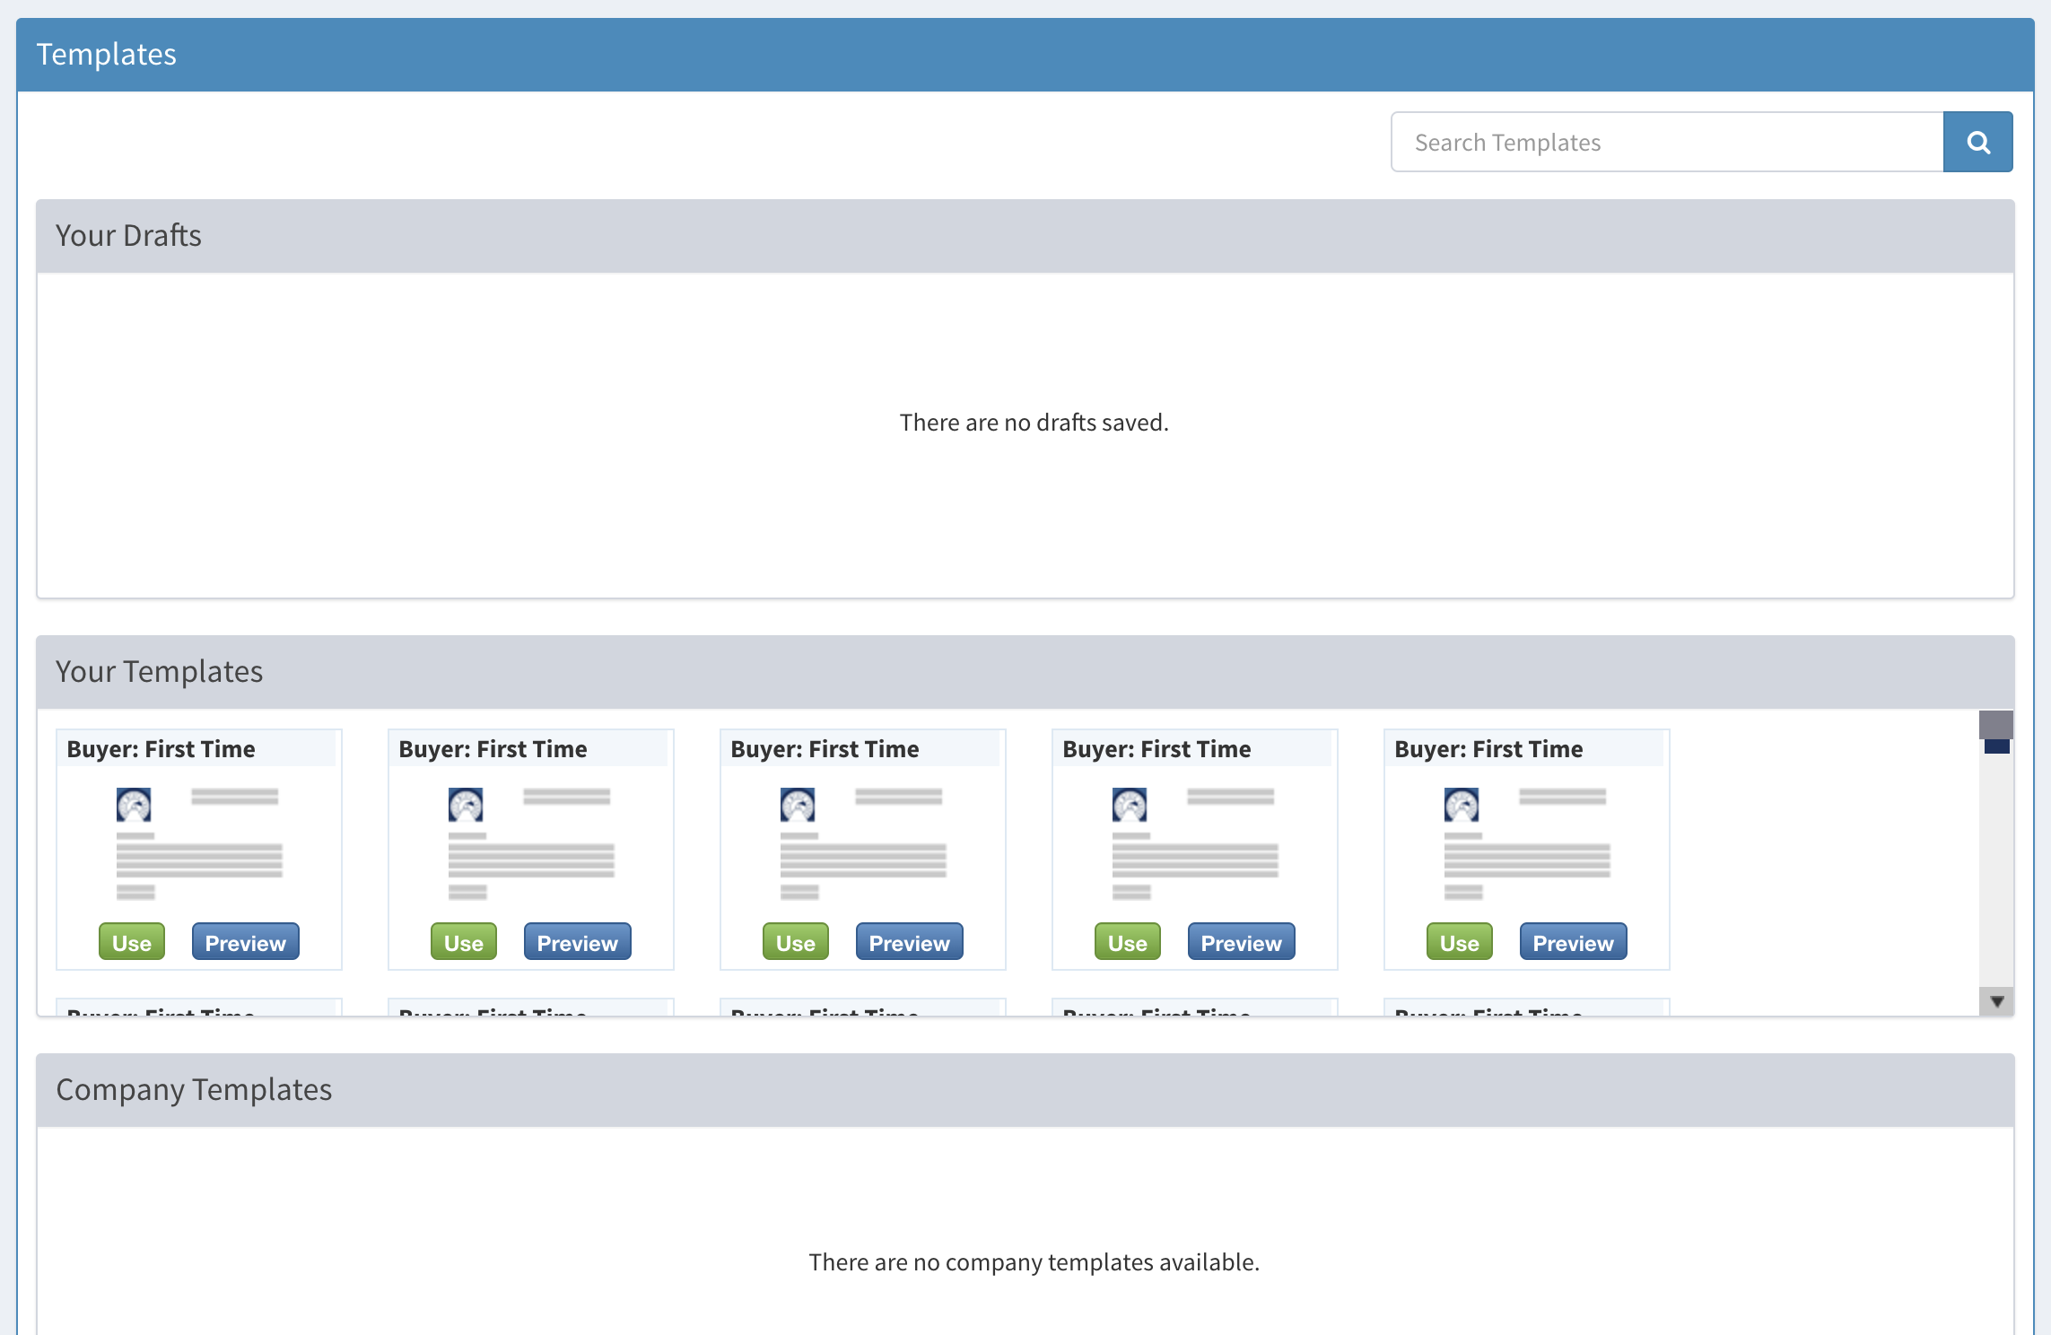Click fourth template's letter thumbnail image
The image size is (2051, 1335).
click(1195, 843)
